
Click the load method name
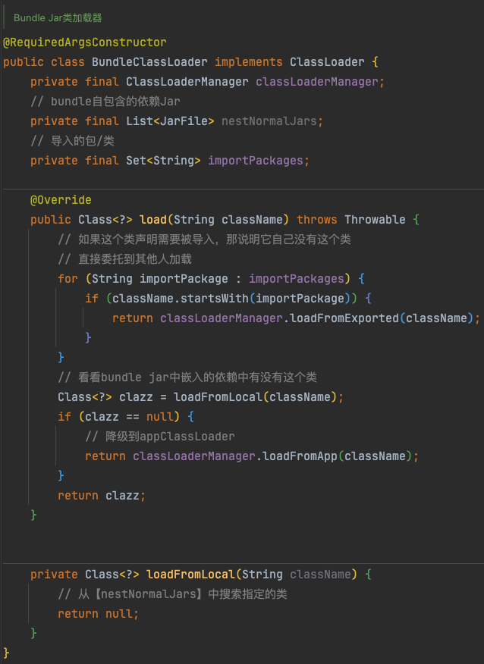point(153,219)
